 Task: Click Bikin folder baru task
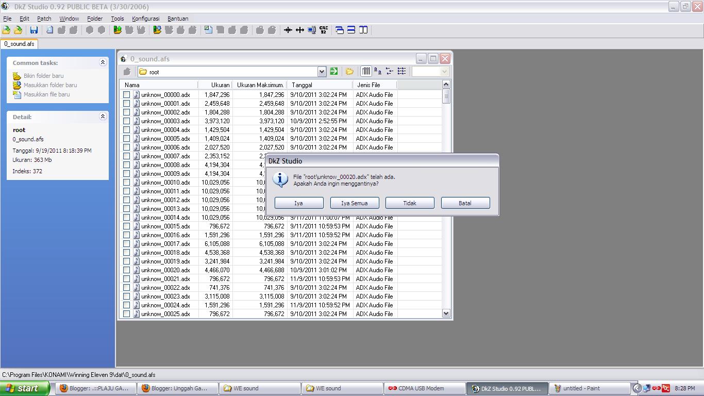(44, 76)
